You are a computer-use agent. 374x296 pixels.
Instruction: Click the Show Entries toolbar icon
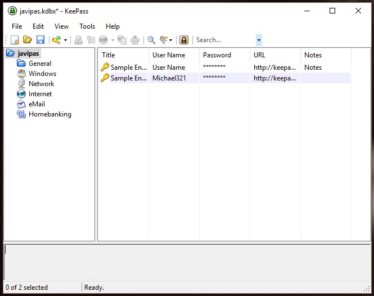(164, 40)
